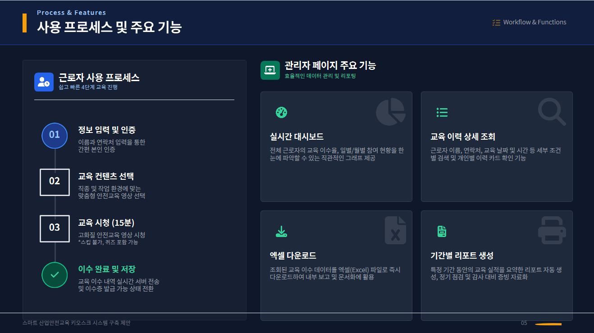
Task: Click the large magnifying glass icon
Action: (x=552, y=112)
